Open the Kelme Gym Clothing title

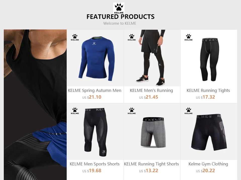point(208,164)
